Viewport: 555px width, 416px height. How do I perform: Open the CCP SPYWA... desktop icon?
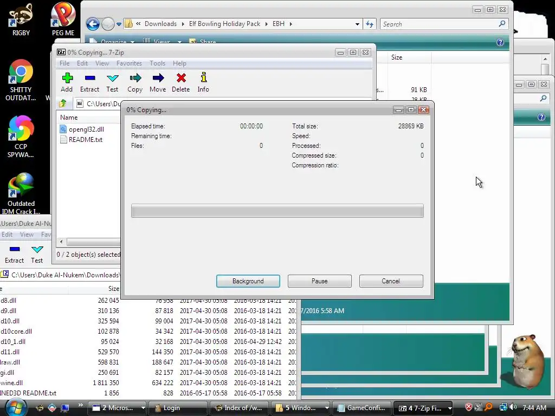point(21,137)
